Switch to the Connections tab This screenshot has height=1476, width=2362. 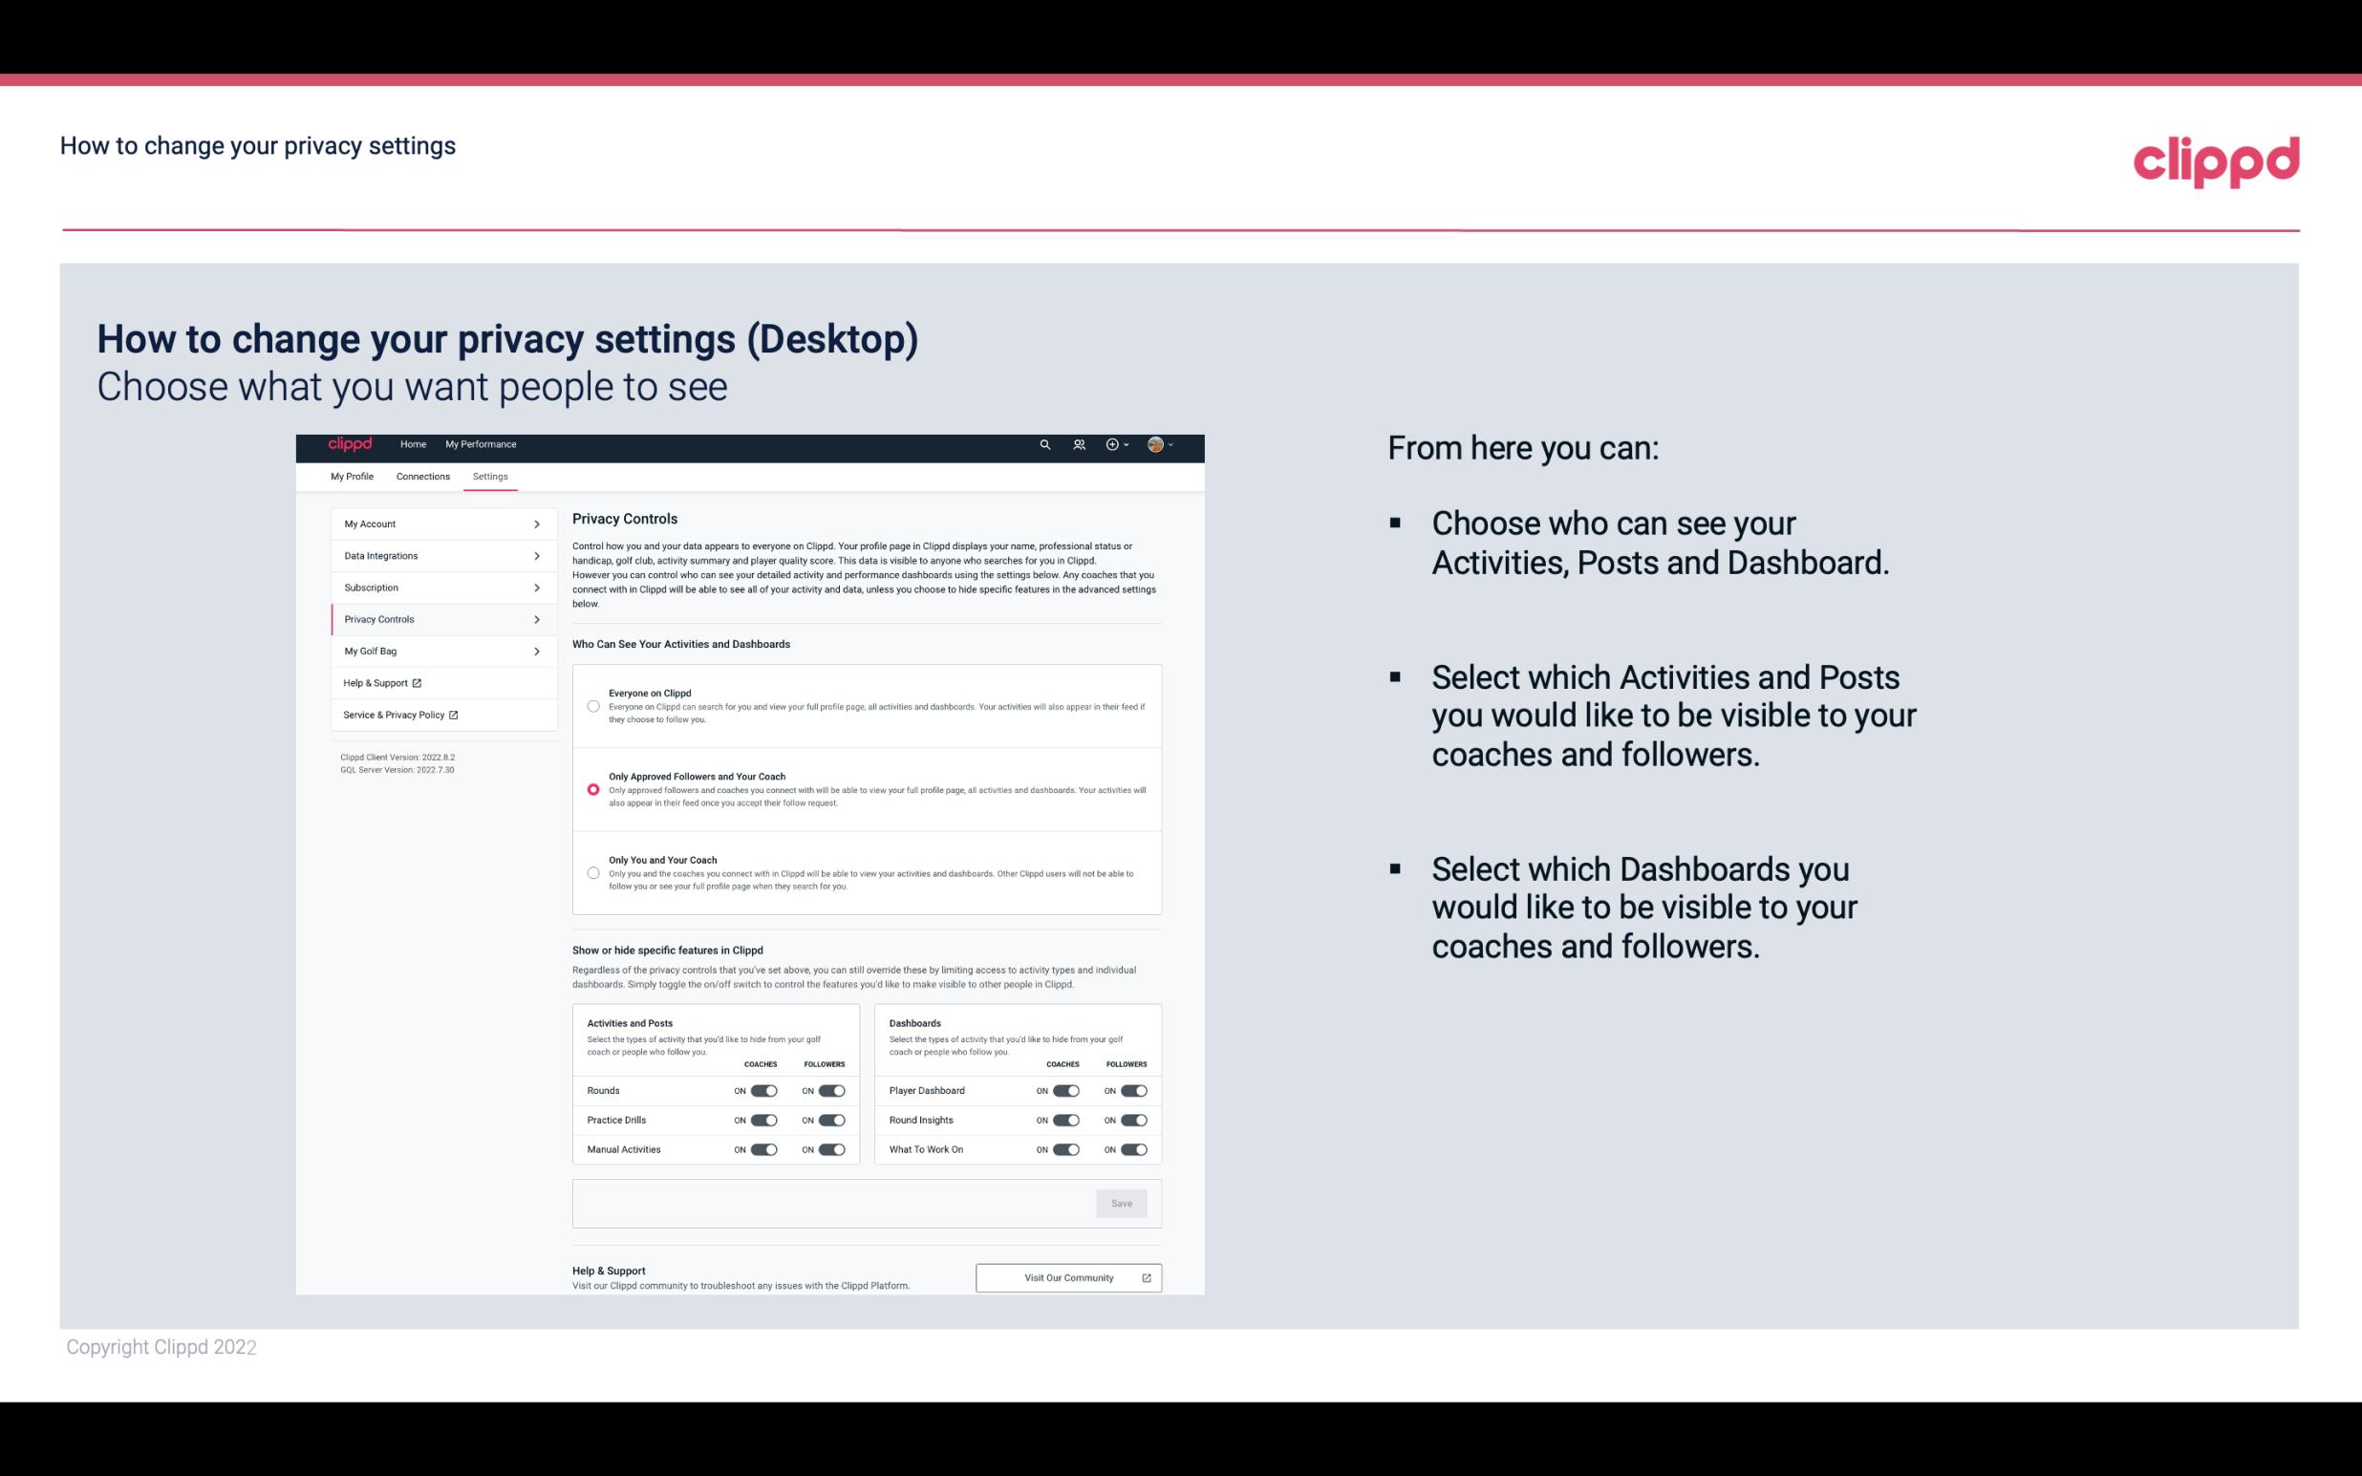tap(421, 476)
